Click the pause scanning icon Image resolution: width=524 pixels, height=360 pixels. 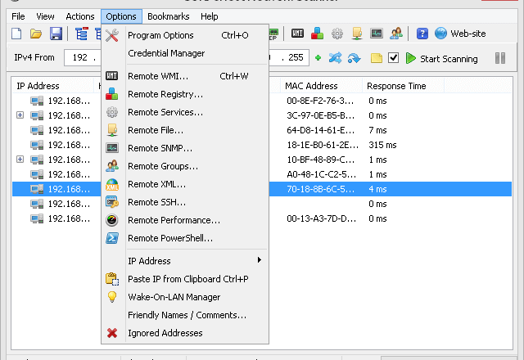[x=499, y=58]
